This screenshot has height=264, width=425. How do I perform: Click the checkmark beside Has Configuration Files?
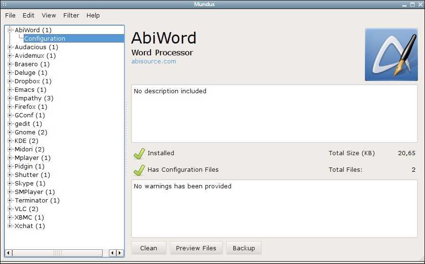click(x=139, y=170)
